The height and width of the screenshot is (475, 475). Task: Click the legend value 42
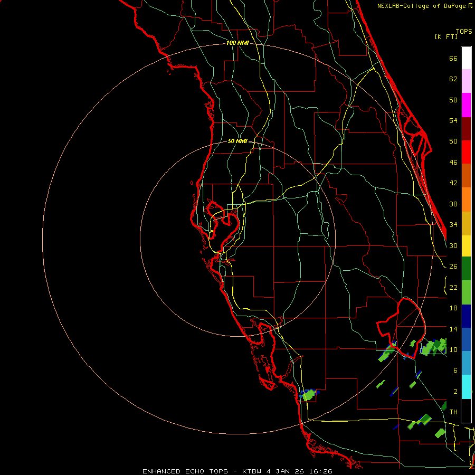click(453, 183)
